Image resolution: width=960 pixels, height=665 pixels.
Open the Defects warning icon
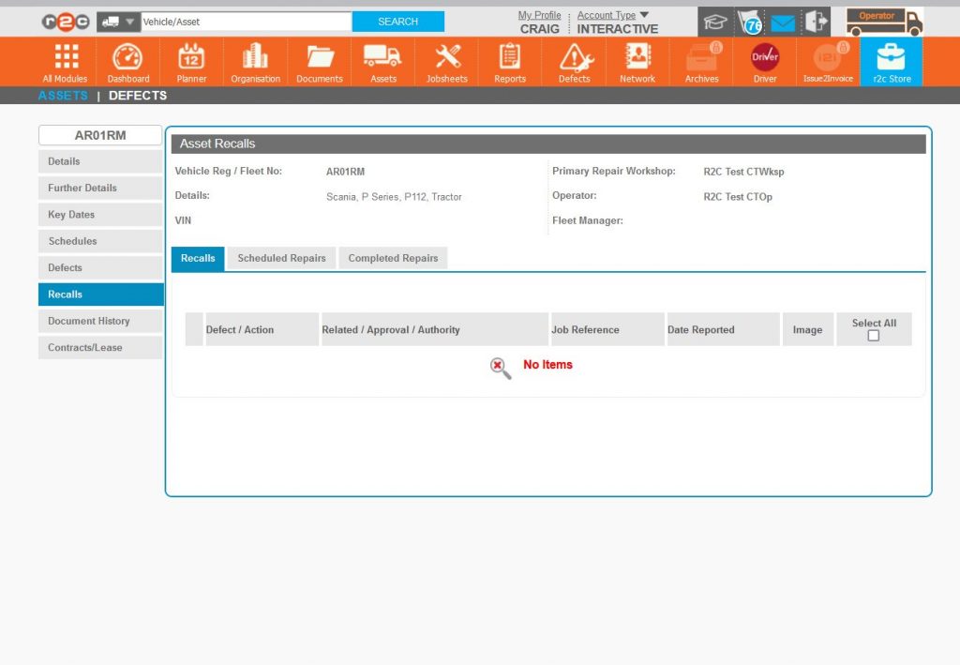[575, 58]
